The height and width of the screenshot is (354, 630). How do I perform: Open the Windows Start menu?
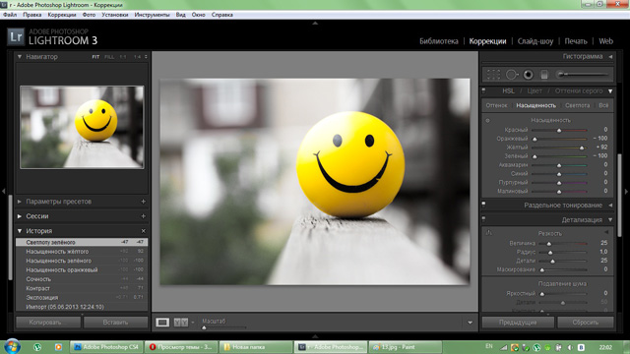click(x=12, y=346)
